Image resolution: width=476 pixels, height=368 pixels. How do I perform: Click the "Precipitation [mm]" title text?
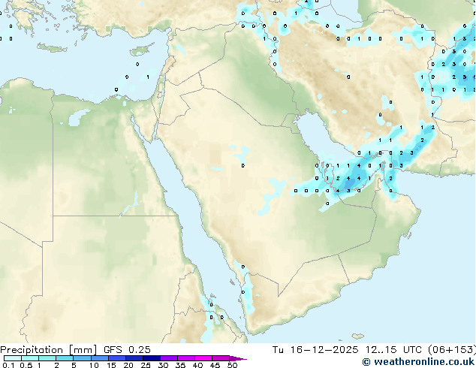48,350
